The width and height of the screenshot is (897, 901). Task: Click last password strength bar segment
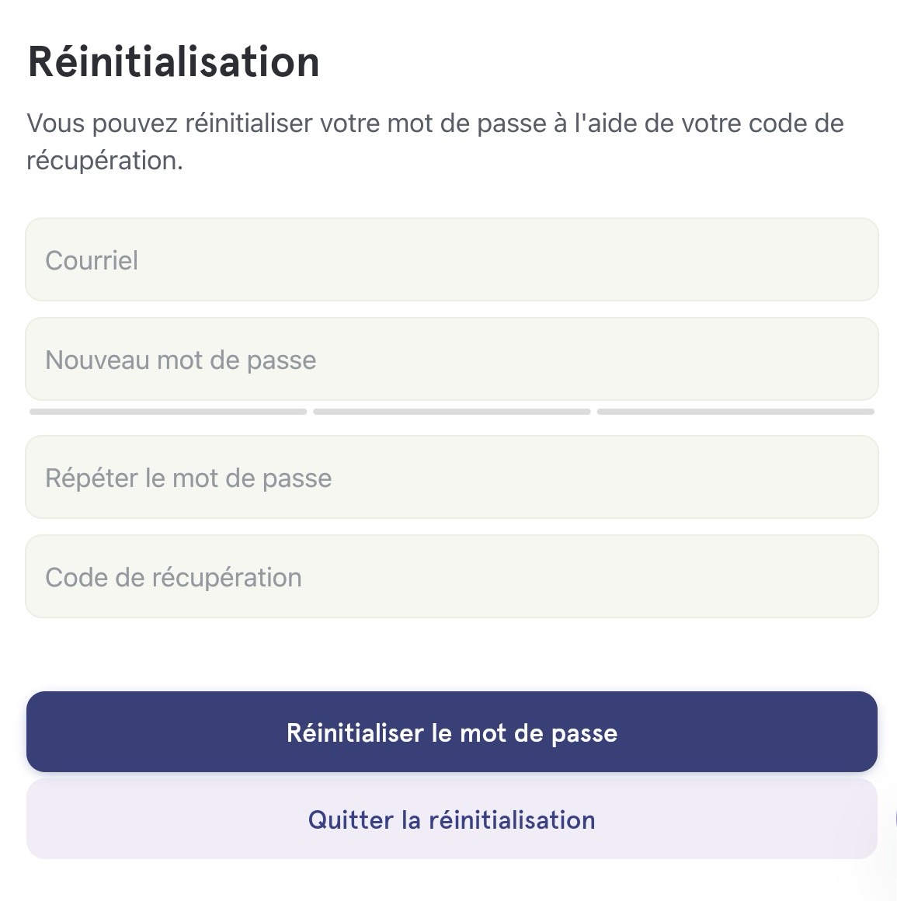(735, 412)
